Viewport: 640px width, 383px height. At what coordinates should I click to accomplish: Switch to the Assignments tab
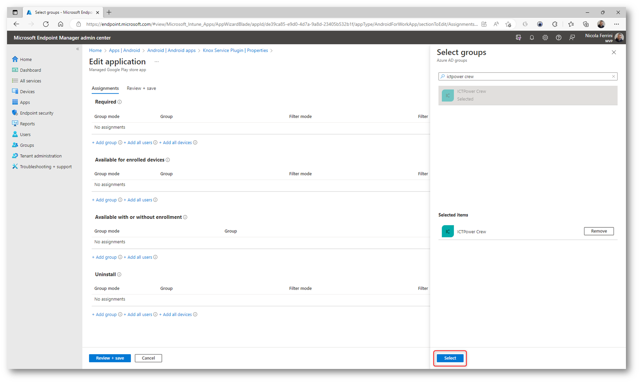click(x=105, y=88)
